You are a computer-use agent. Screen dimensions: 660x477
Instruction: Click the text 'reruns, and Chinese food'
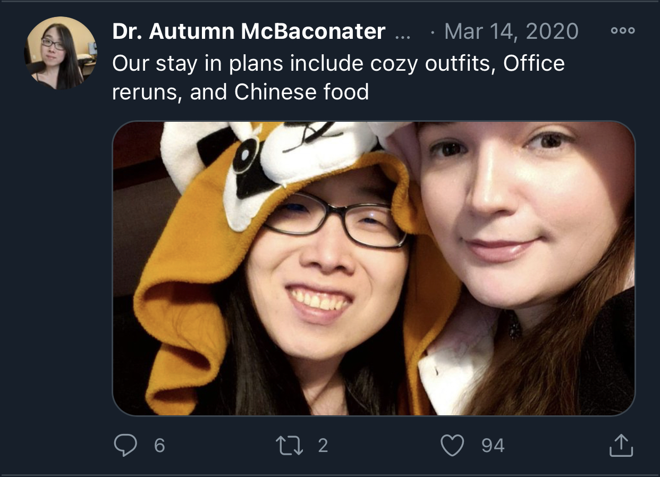pyautogui.click(x=240, y=92)
